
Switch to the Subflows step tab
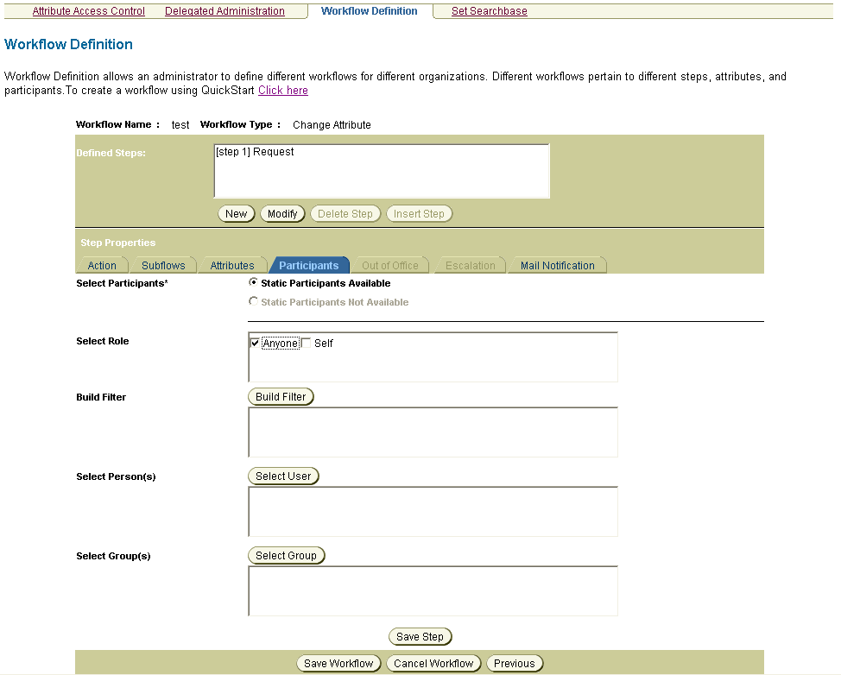coord(163,265)
